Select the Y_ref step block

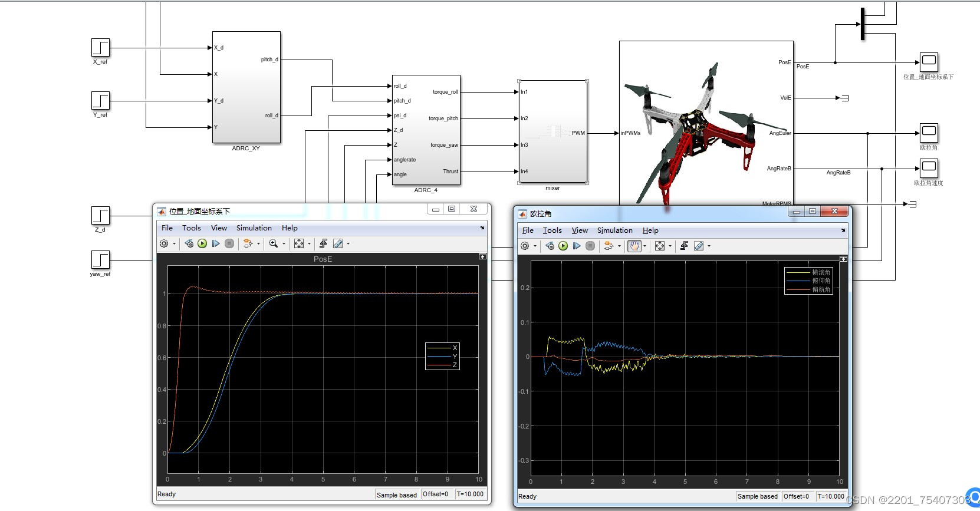pos(101,101)
